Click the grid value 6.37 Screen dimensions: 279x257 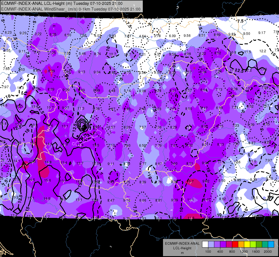(158, 54)
